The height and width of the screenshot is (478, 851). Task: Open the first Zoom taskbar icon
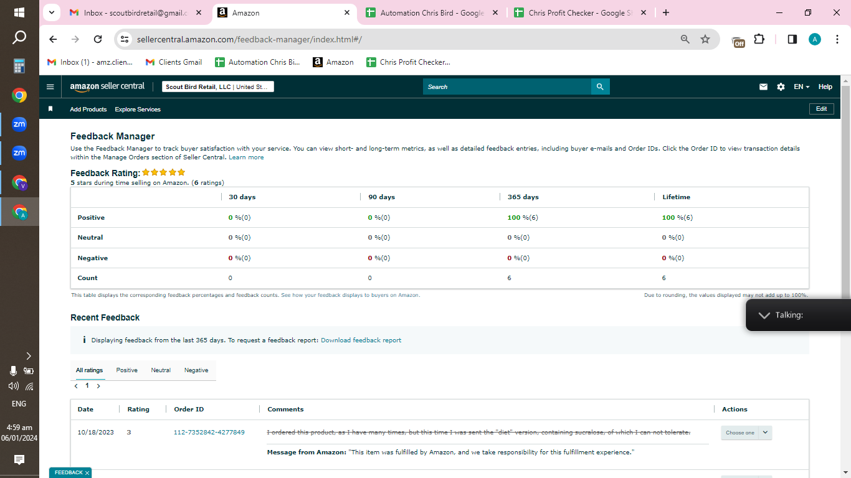coord(19,124)
